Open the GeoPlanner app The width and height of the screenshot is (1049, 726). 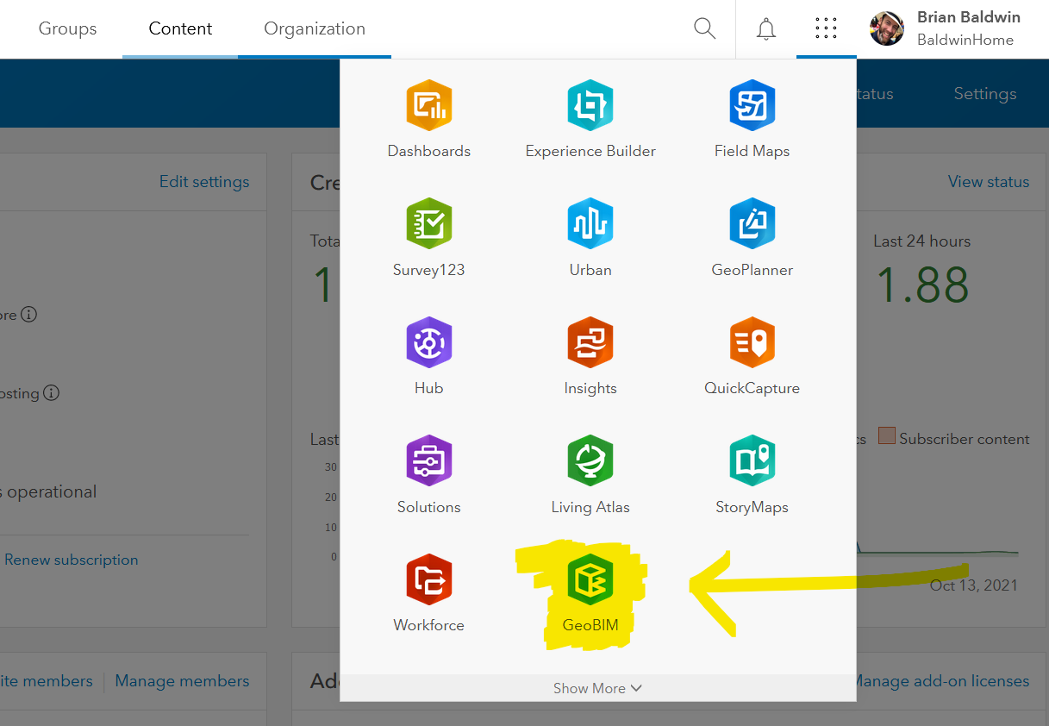click(752, 238)
